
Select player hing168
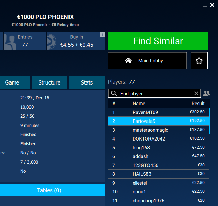pos(158,148)
